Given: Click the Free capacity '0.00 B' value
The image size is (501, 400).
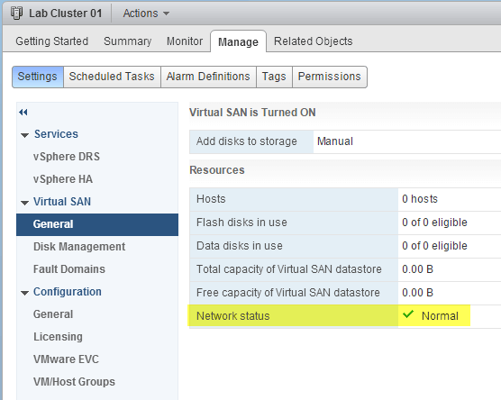Looking at the screenshot, I should pyautogui.click(x=417, y=293).
